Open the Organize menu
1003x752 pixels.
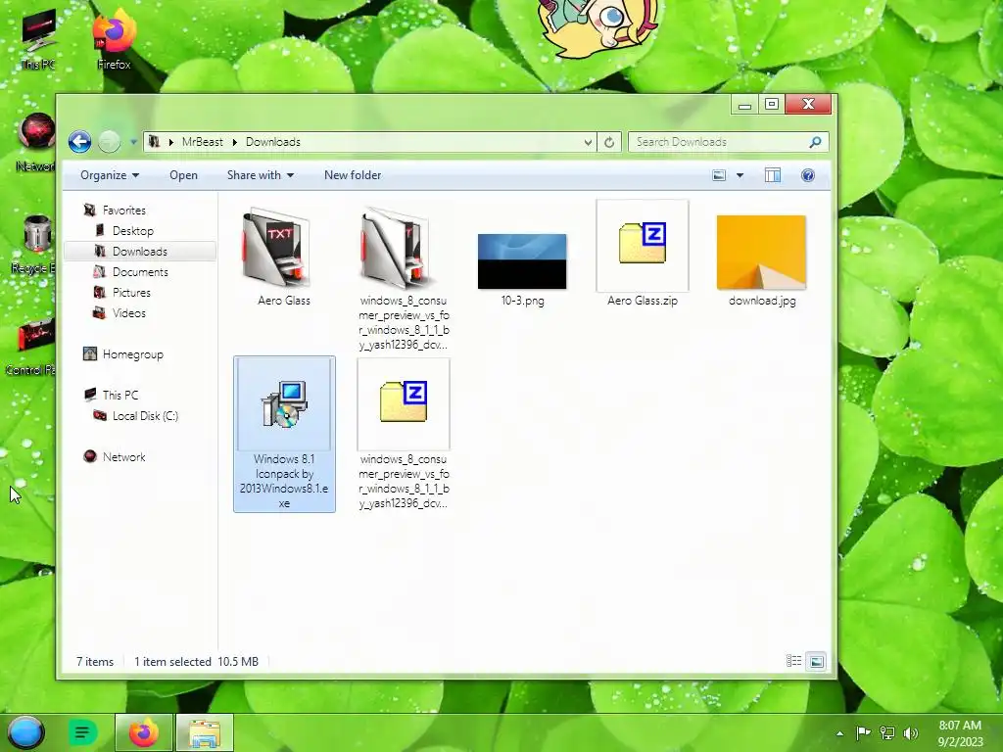(x=110, y=175)
